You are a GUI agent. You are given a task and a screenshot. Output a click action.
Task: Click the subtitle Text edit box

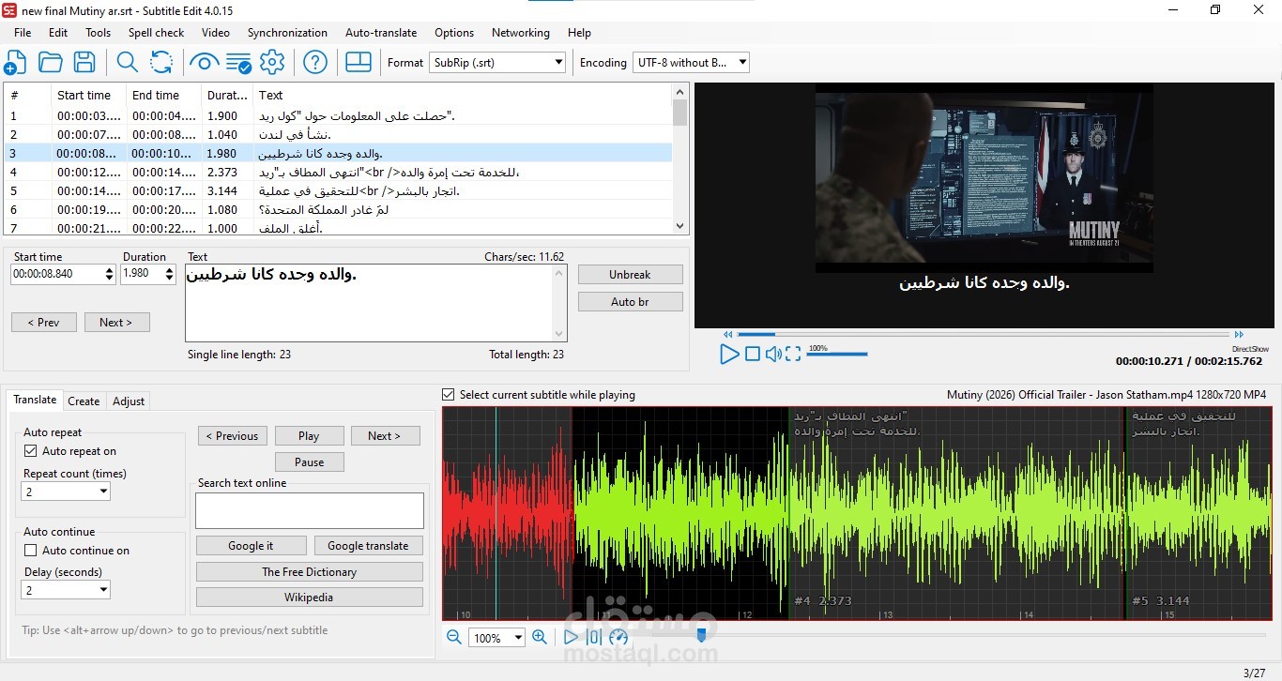pos(375,302)
